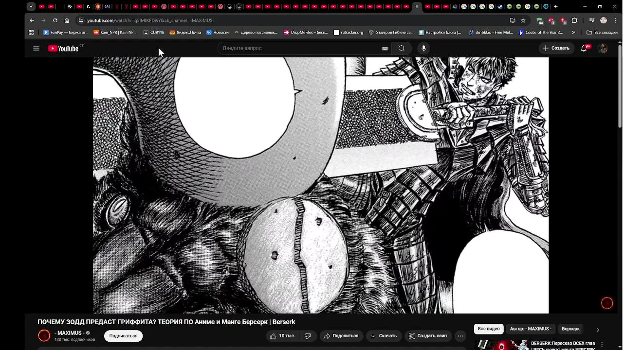This screenshot has height=350, width=623.
Task: Click the address bar URL
Action: [x=150, y=20]
